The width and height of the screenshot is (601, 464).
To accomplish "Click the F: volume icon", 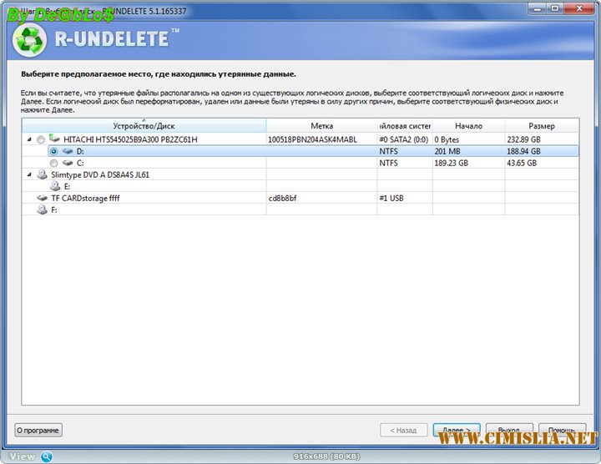I will coord(42,210).
